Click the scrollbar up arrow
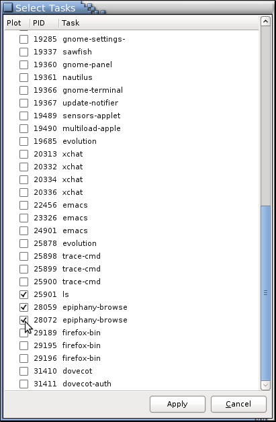This screenshot has width=276, height=422. pyautogui.click(x=265, y=22)
